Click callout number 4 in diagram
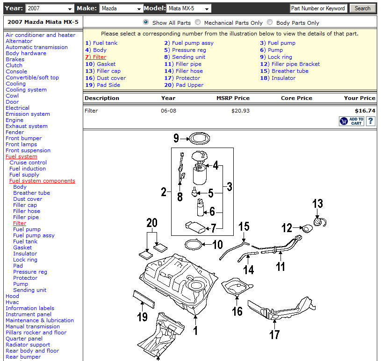Viewport: 381px width, 361px height. 216,165
